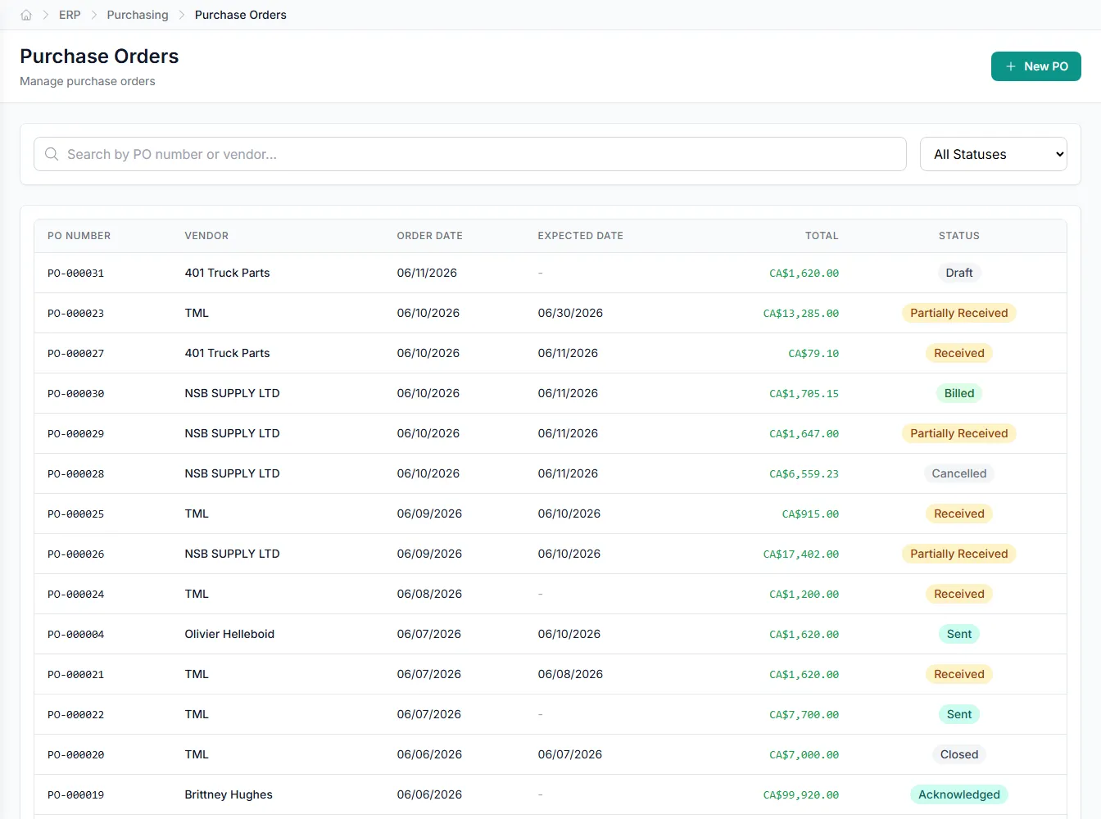Viewport: 1101px width, 819px height.
Task: Click total CA$13,285.00
Action: click(x=801, y=314)
